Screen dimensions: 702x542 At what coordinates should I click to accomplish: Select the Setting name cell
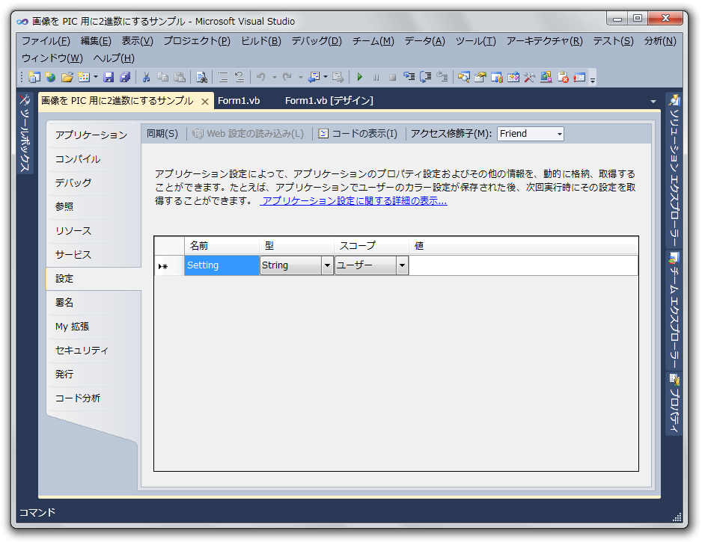pos(222,265)
